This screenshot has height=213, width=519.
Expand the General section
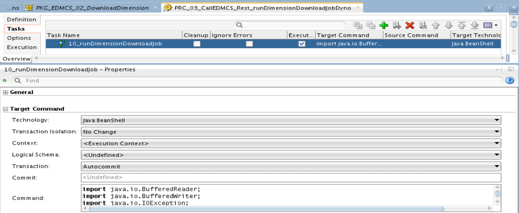(5, 92)
